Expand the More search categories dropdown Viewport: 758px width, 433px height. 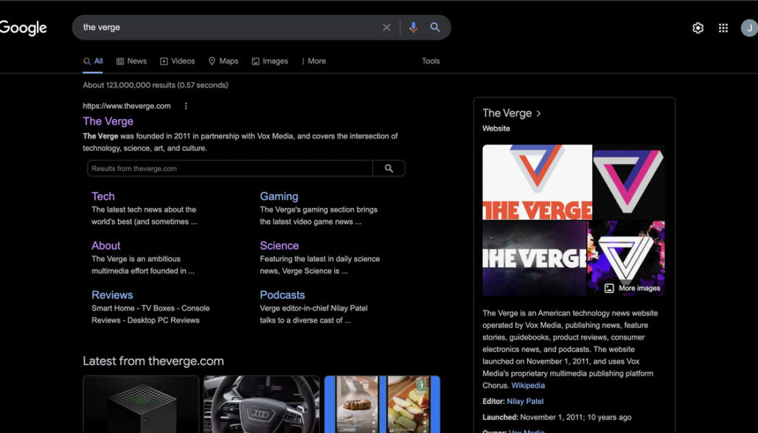coord(313,61)
